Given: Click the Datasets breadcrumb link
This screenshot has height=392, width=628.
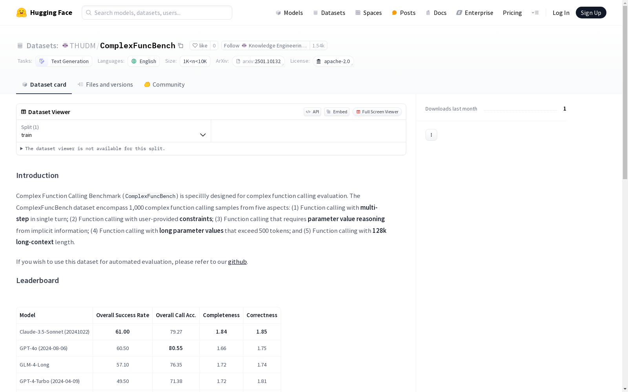Looking at the screenshot, I should click(42, 45).
